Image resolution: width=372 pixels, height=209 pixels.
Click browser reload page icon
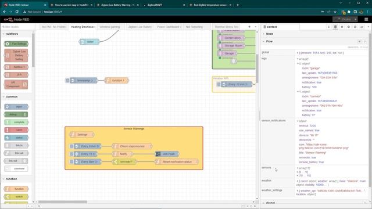[17, 12]
